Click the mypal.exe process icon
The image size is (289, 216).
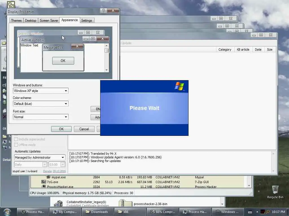click(48, 177)
